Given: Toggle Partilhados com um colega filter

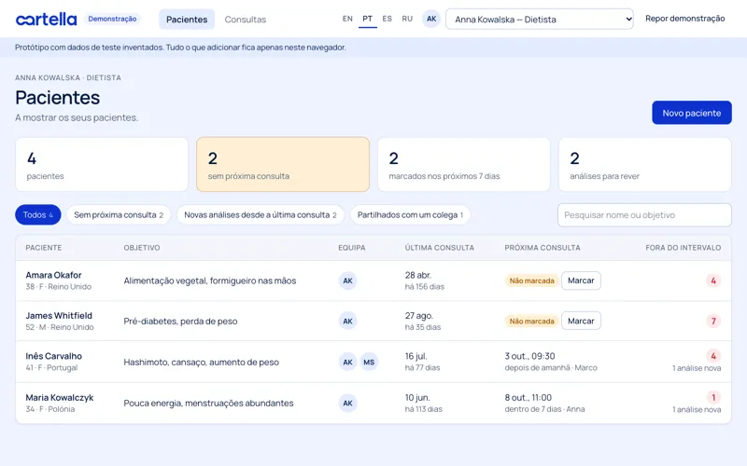Looking at the screenshot, I should tap(410, 215).
